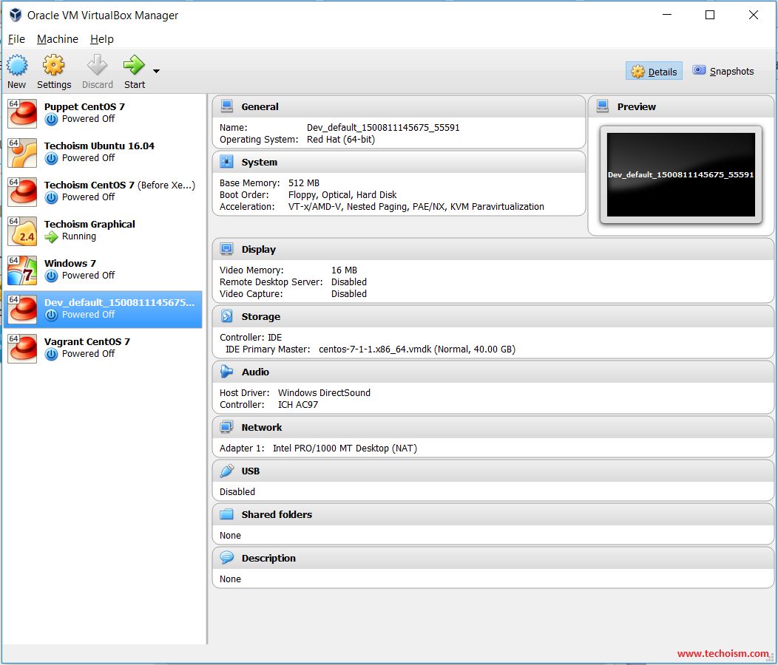The height and width of the screenshot is (665, 778).
Task: Switch to the Snapshots view
Action: click(x=723, y=72)
